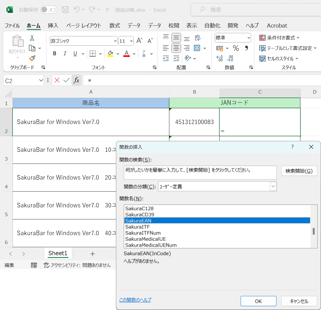Image resolution: width=321 pixels, height=310 pixels.
Task: Toggle Bold formatting
Action: [x=55, y=53]
